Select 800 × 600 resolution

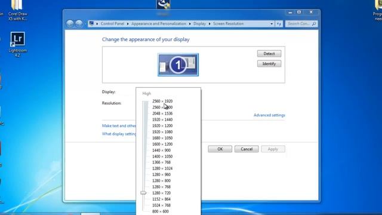[x=161, y=211]
